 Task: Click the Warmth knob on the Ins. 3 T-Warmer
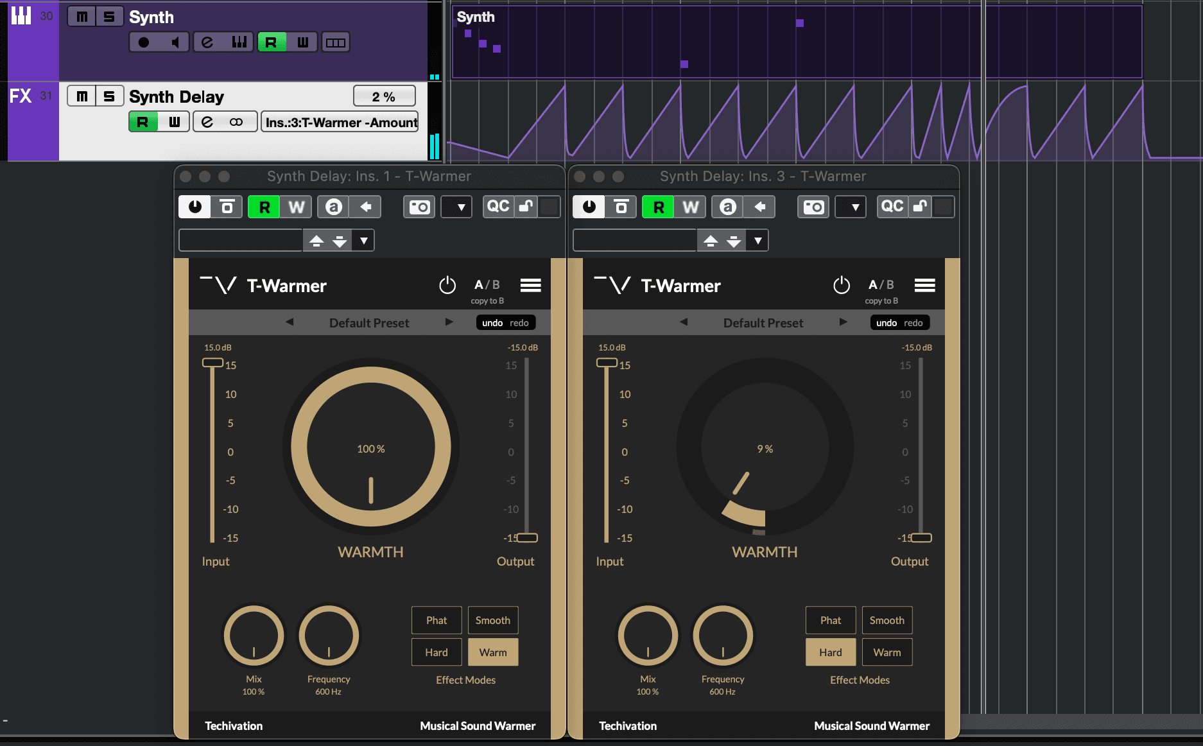tap(764, 449)
